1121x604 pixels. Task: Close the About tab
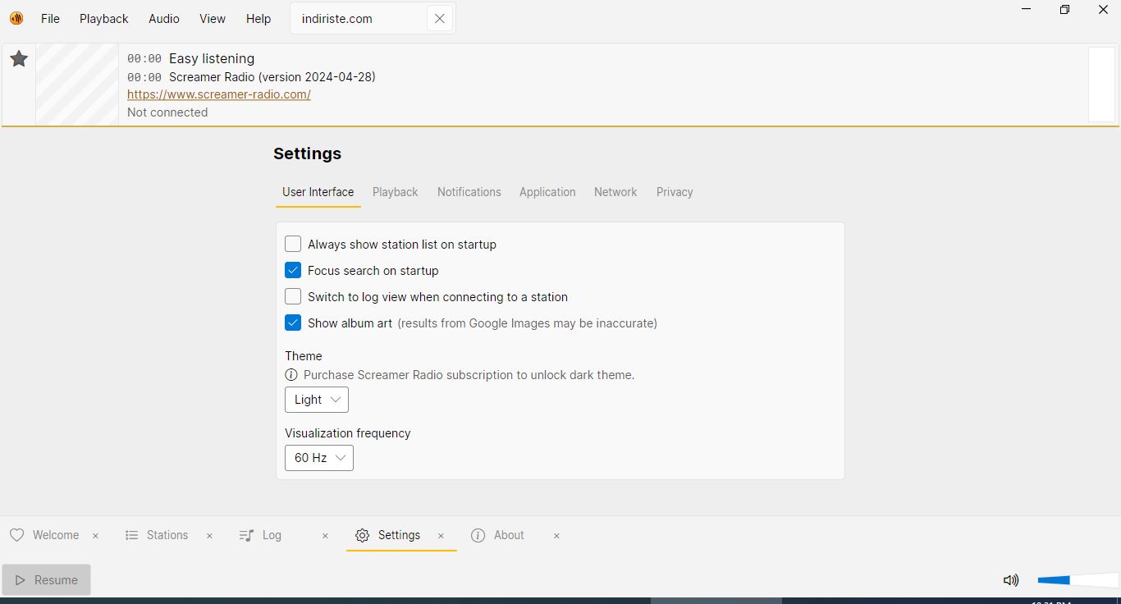(556, 536)
